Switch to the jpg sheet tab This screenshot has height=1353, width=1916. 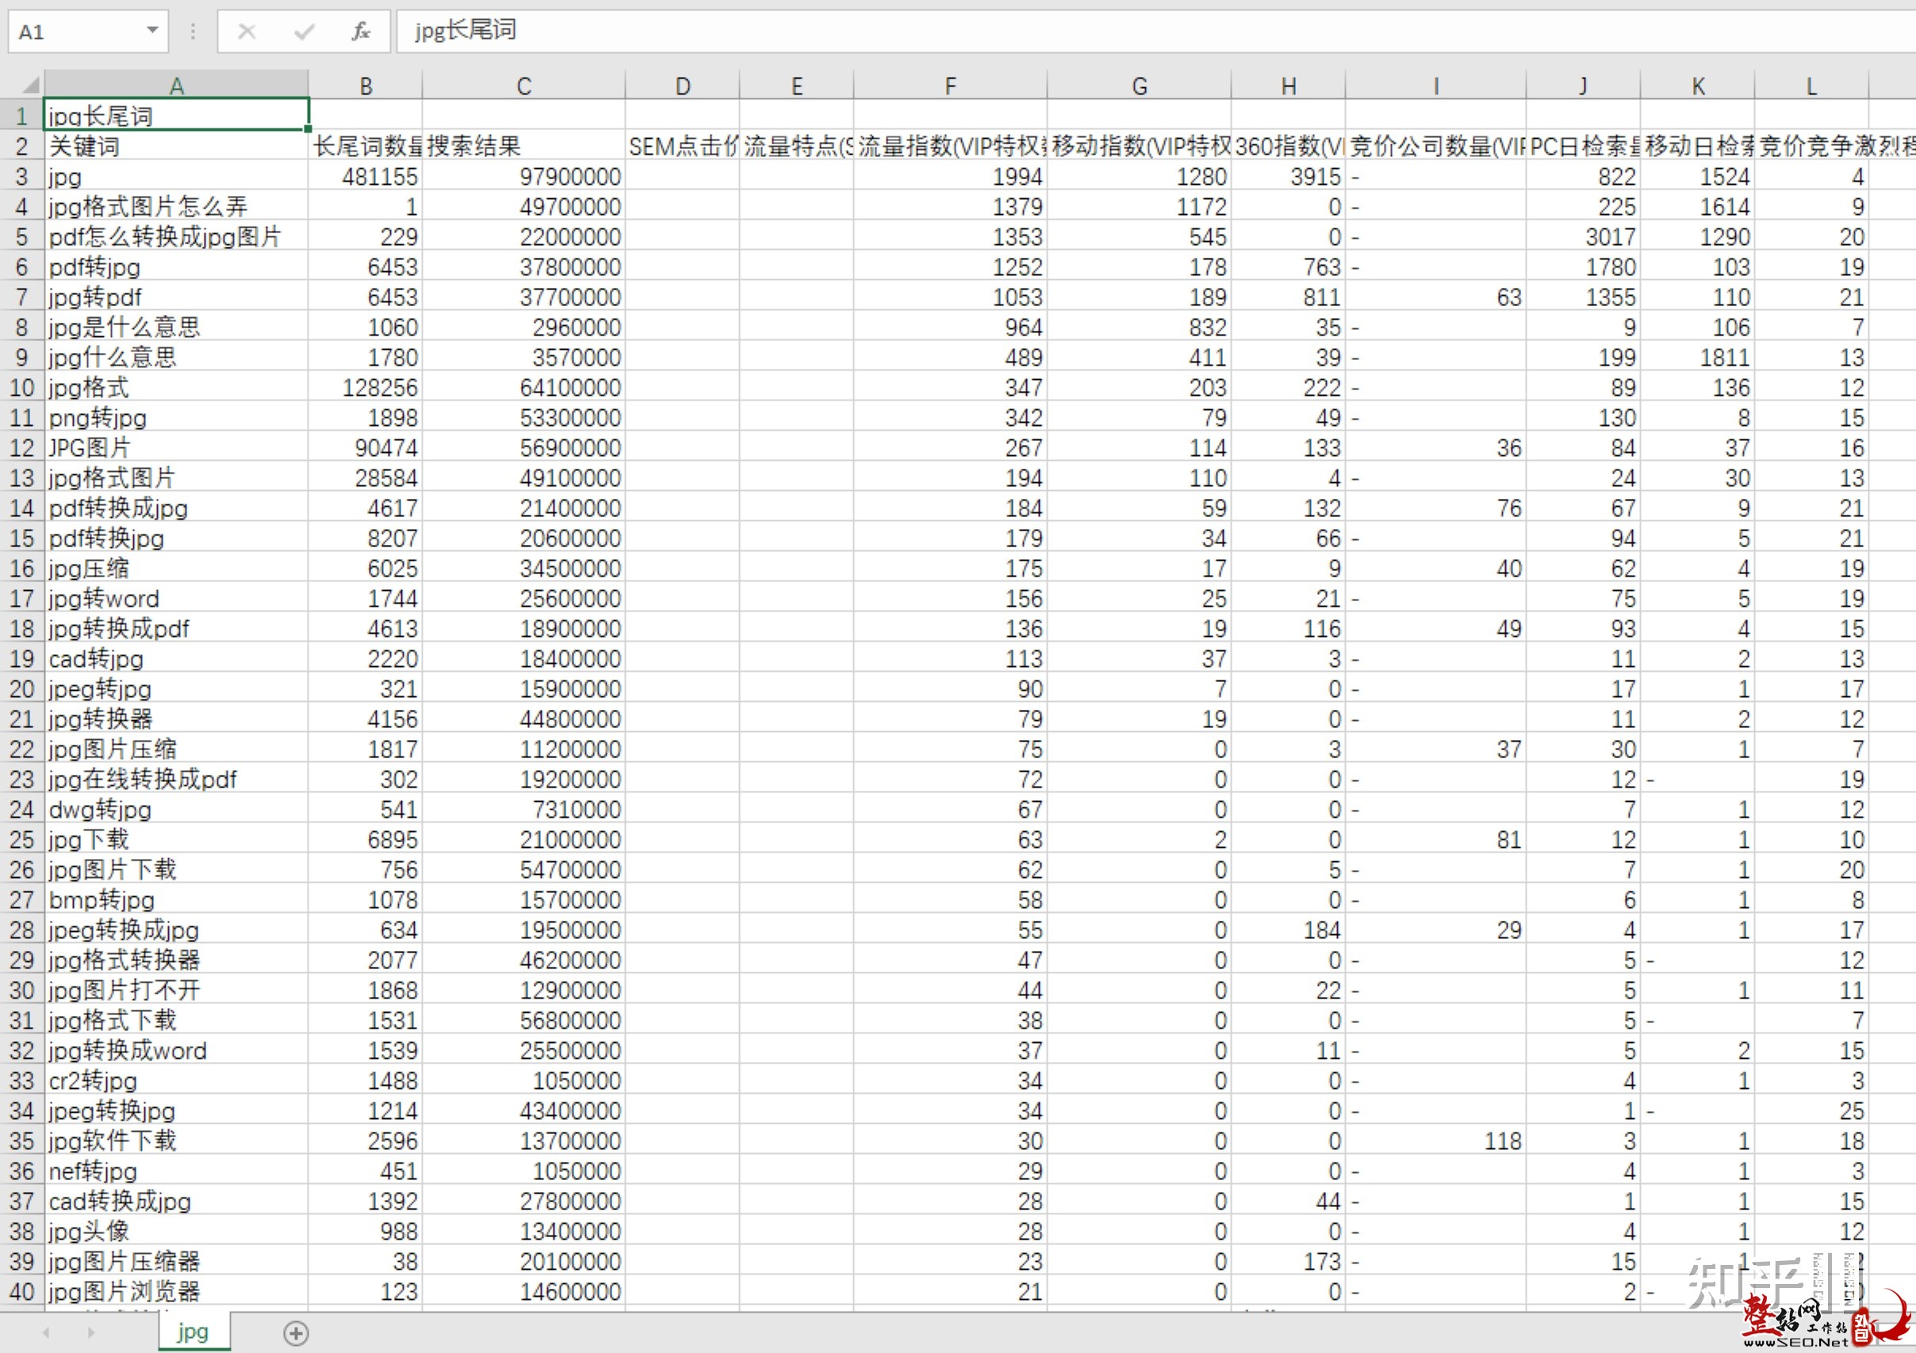(x=193, y=1332)
